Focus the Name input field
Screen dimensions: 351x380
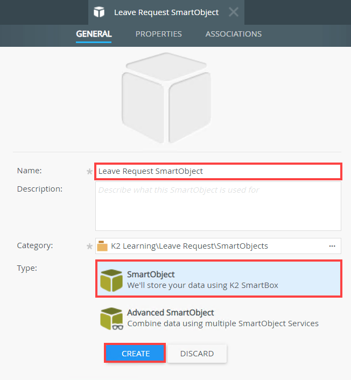[218, 171]
